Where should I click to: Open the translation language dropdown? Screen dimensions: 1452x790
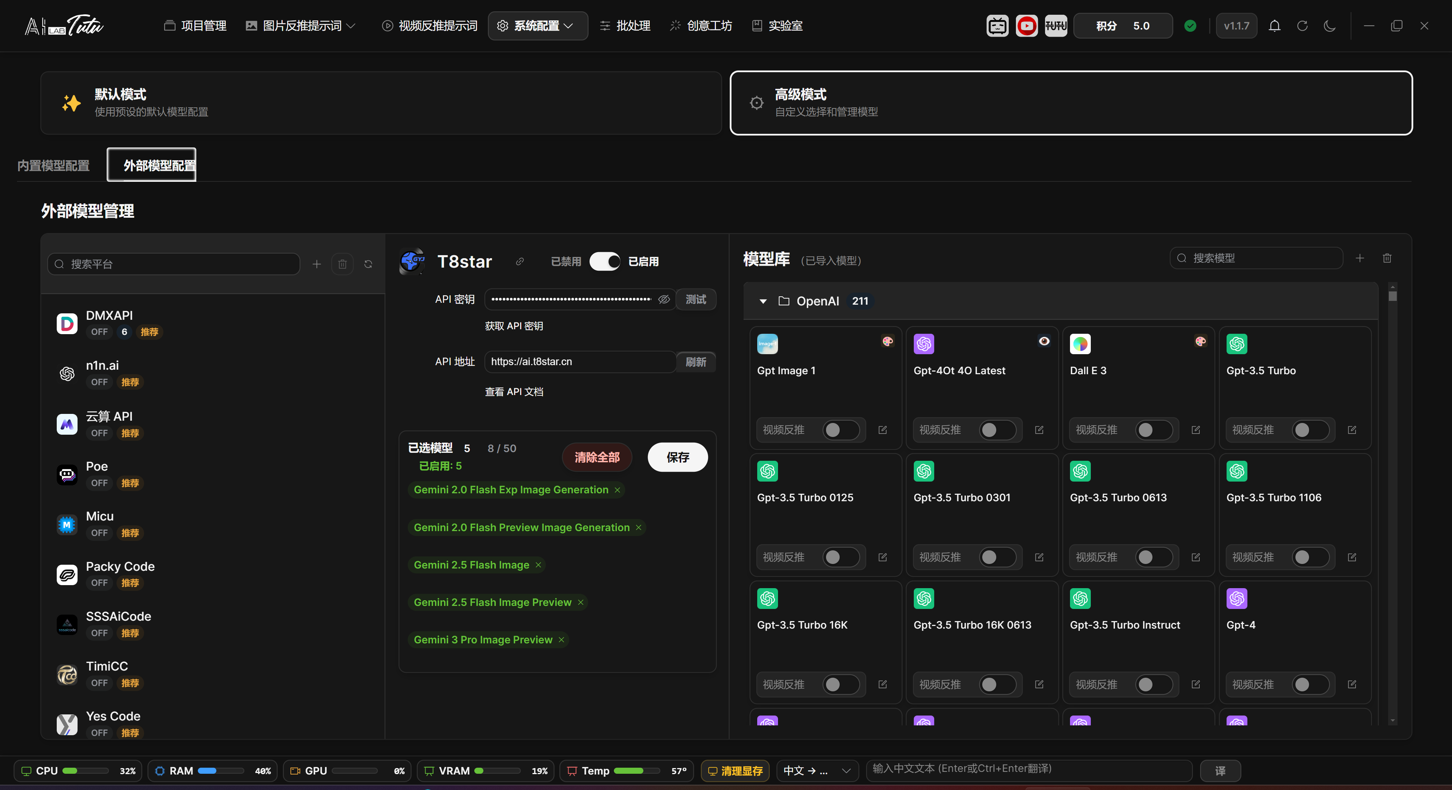coord(817,771)
